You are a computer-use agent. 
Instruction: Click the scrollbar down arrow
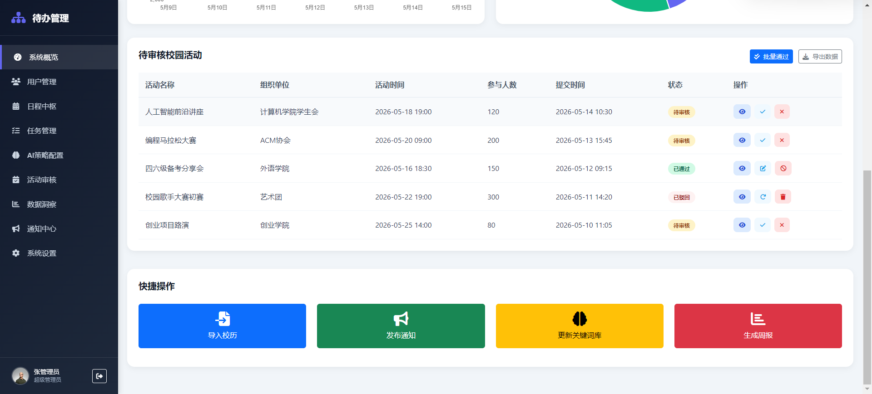[x=867, y=389]
